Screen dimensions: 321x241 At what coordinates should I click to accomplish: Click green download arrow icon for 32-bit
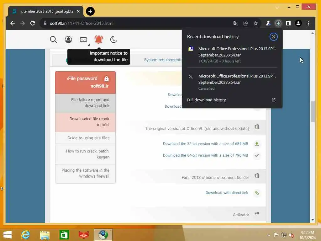click(x=257, y=144)
